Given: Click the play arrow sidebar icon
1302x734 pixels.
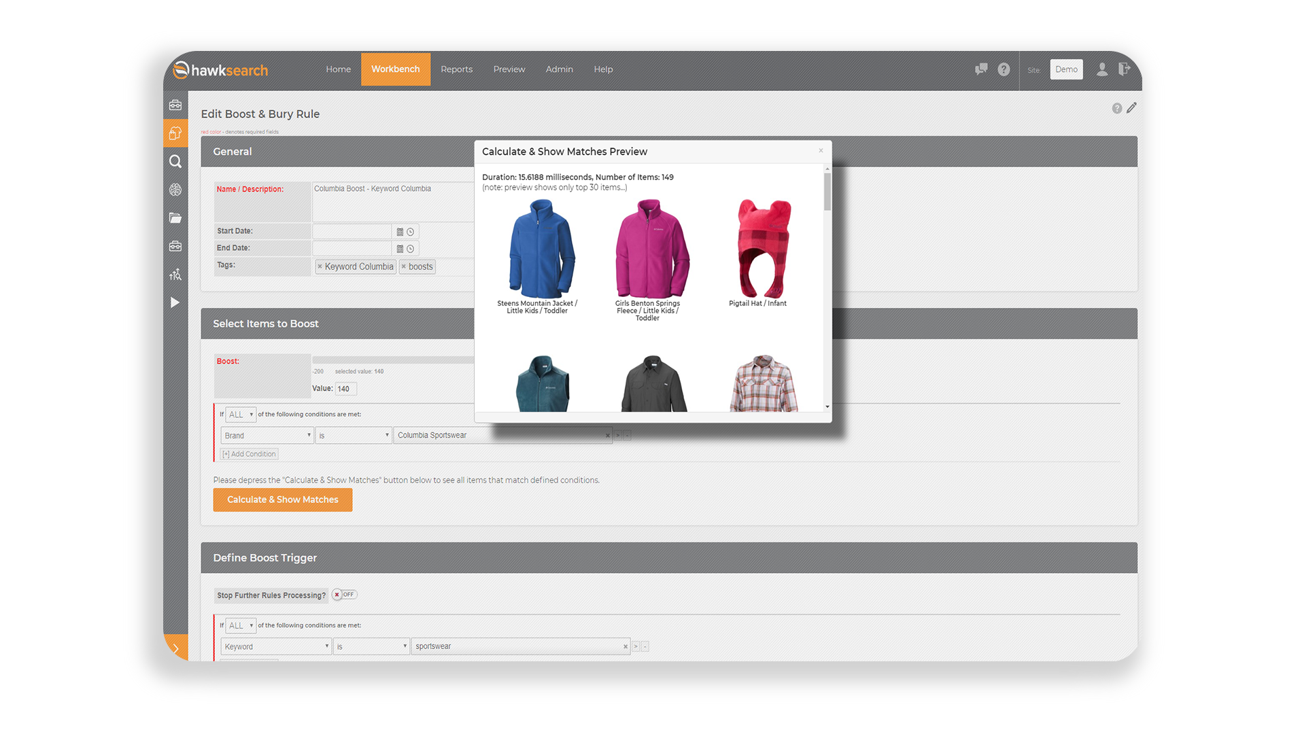Looking at the screenshot, I should point(175,302).
